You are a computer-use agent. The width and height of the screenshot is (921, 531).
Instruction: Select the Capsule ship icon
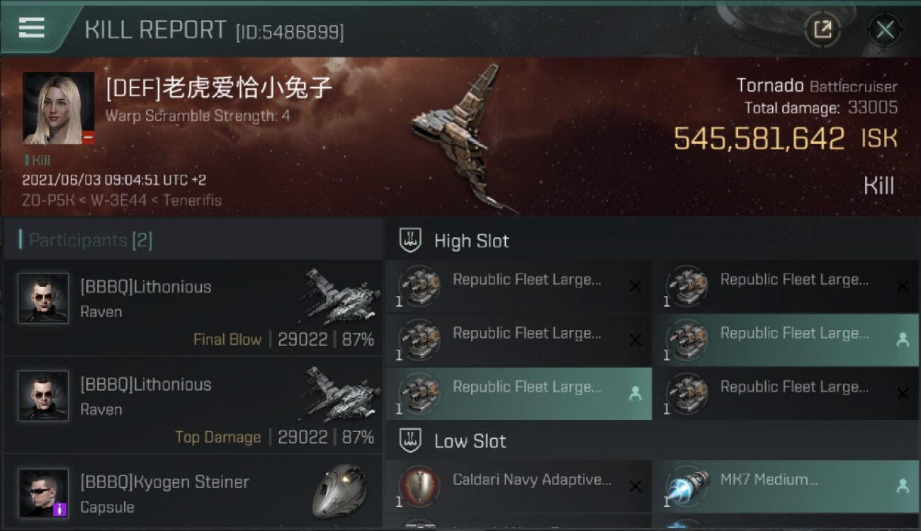click(x=339, y=490)
